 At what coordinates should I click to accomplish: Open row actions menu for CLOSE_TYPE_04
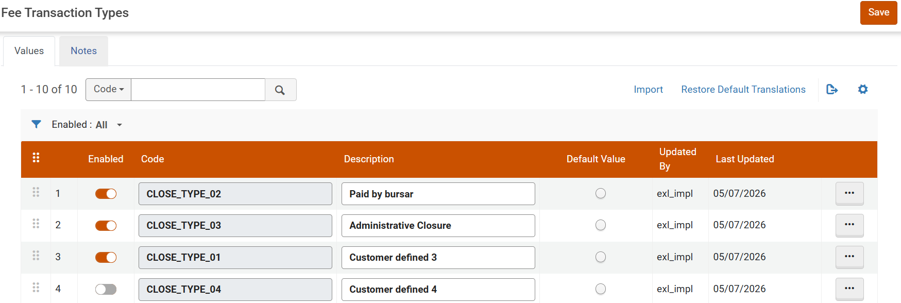click(x=849, y=289)
